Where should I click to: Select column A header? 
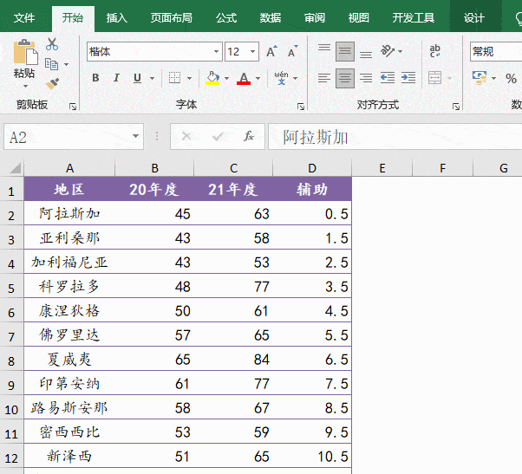click(x=69, y=168)
